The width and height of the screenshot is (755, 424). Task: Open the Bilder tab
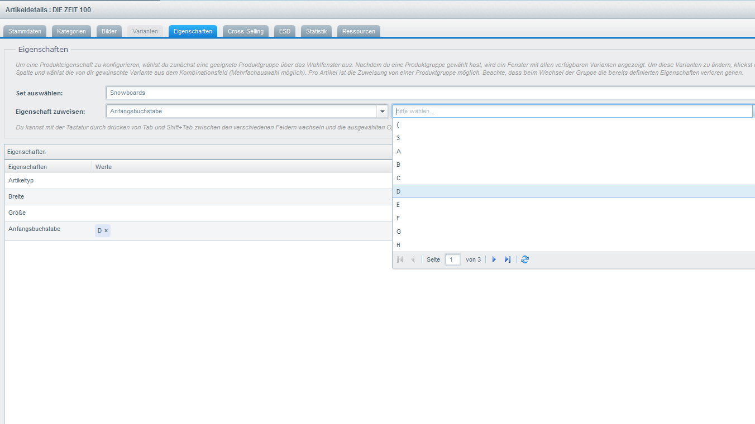[109, 31]
